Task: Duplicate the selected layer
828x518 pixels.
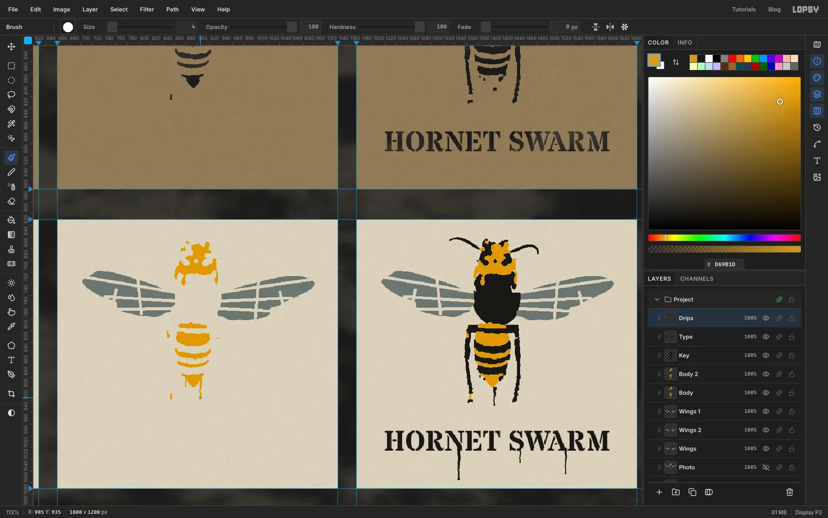Action: 692,492
